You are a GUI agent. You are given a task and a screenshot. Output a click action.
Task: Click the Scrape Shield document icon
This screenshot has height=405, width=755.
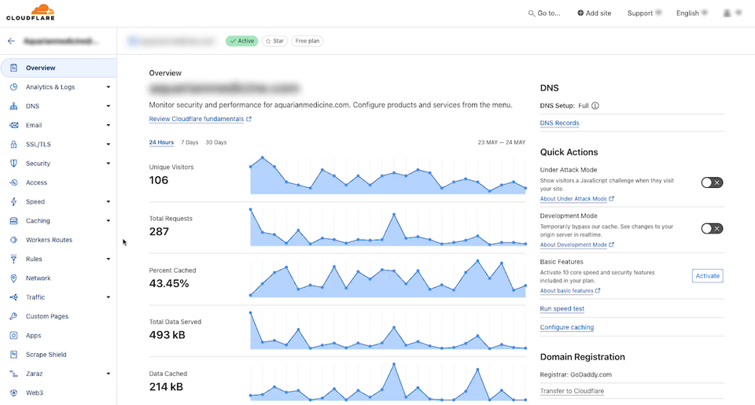pyautogui.click(x=14, y=355)
